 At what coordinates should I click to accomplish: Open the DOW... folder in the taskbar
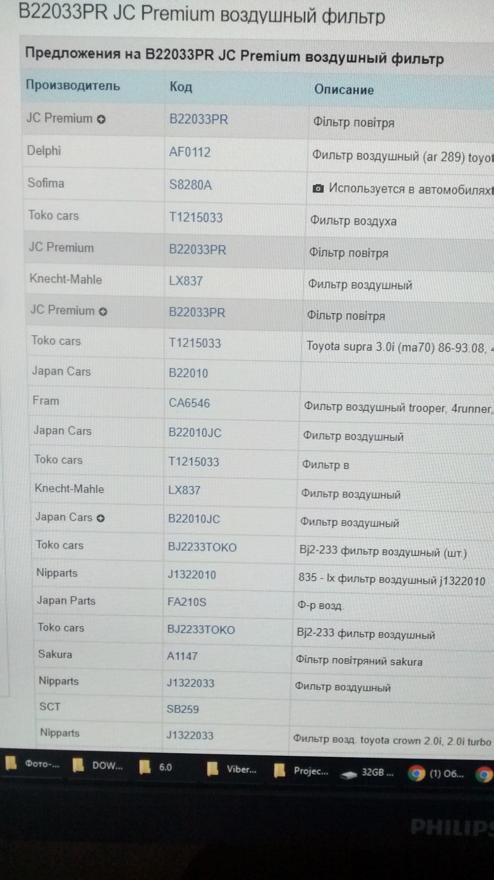[98, 766]
